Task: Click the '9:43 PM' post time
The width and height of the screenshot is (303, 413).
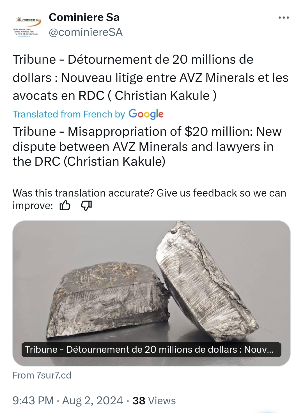Action: [33, 401]
